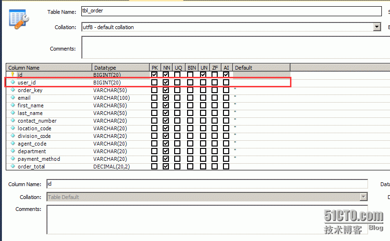The height and width of the screenshot is (241, 390).
Task: Click the Datatype column header
Action: (x=121, y=67)
